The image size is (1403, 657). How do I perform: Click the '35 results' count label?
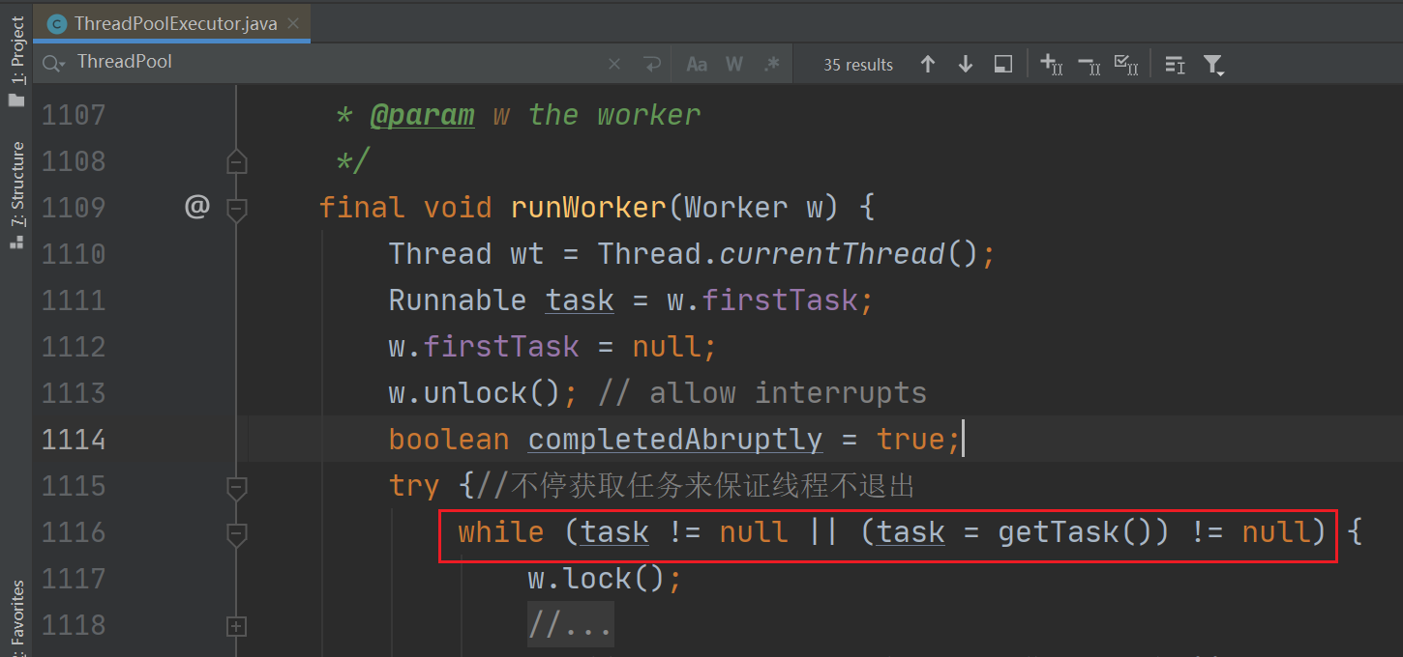tap(858, 65)
